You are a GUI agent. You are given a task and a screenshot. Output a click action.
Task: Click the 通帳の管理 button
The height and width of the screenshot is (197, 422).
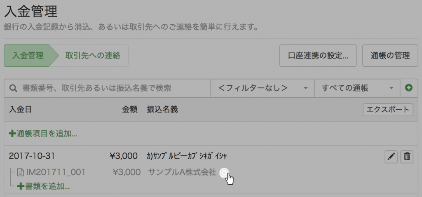point(390,56)
